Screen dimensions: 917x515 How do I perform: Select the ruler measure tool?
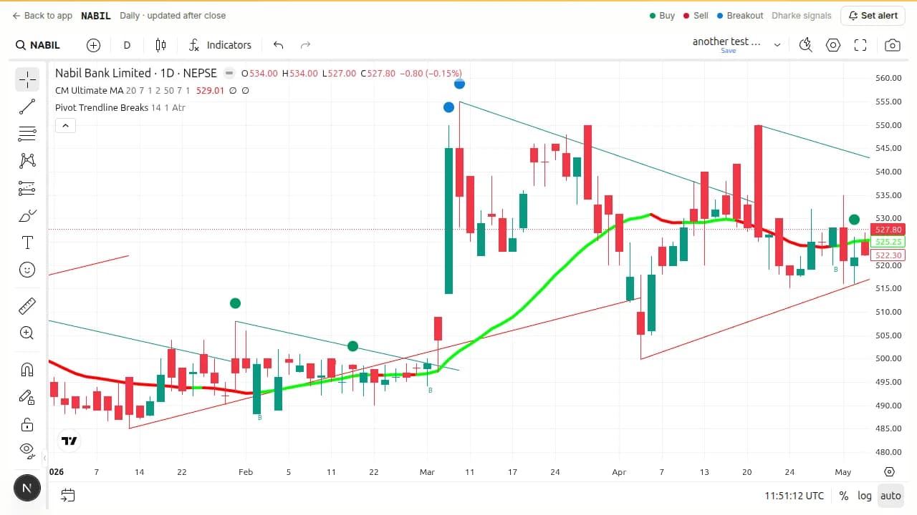(27, 306)
